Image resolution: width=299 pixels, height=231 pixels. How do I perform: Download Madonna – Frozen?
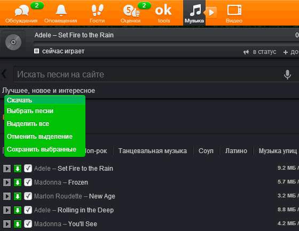[18, 182]
